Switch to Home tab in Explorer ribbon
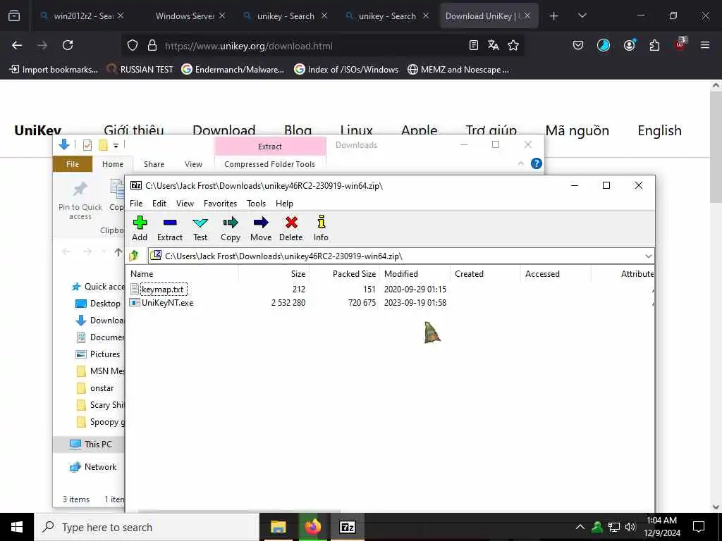Viewport: 722px width, 541px height. [113, 164]
